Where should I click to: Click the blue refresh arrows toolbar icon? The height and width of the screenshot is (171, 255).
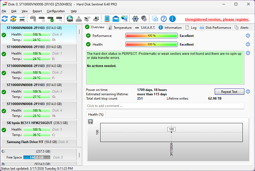5,19
